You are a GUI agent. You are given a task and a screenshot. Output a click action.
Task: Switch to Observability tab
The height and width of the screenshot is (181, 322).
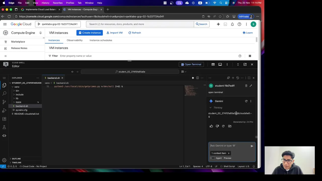coord(74,40)
